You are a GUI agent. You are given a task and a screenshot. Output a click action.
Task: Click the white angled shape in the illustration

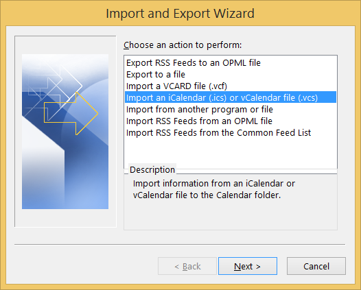[x=43, y=161]
